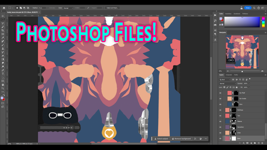Switch to the Channels tab
267x150 pixels.
pos(229,75)
